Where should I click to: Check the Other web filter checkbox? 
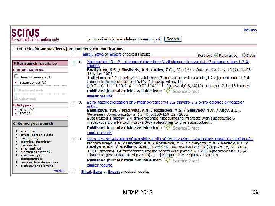(x=16, y=98)
